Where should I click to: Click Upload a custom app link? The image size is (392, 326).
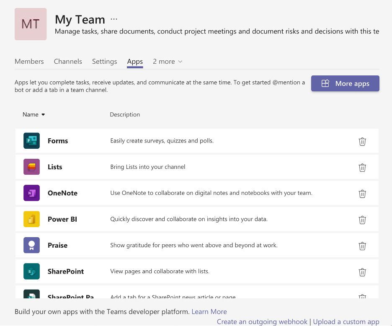tap(346, 321)
